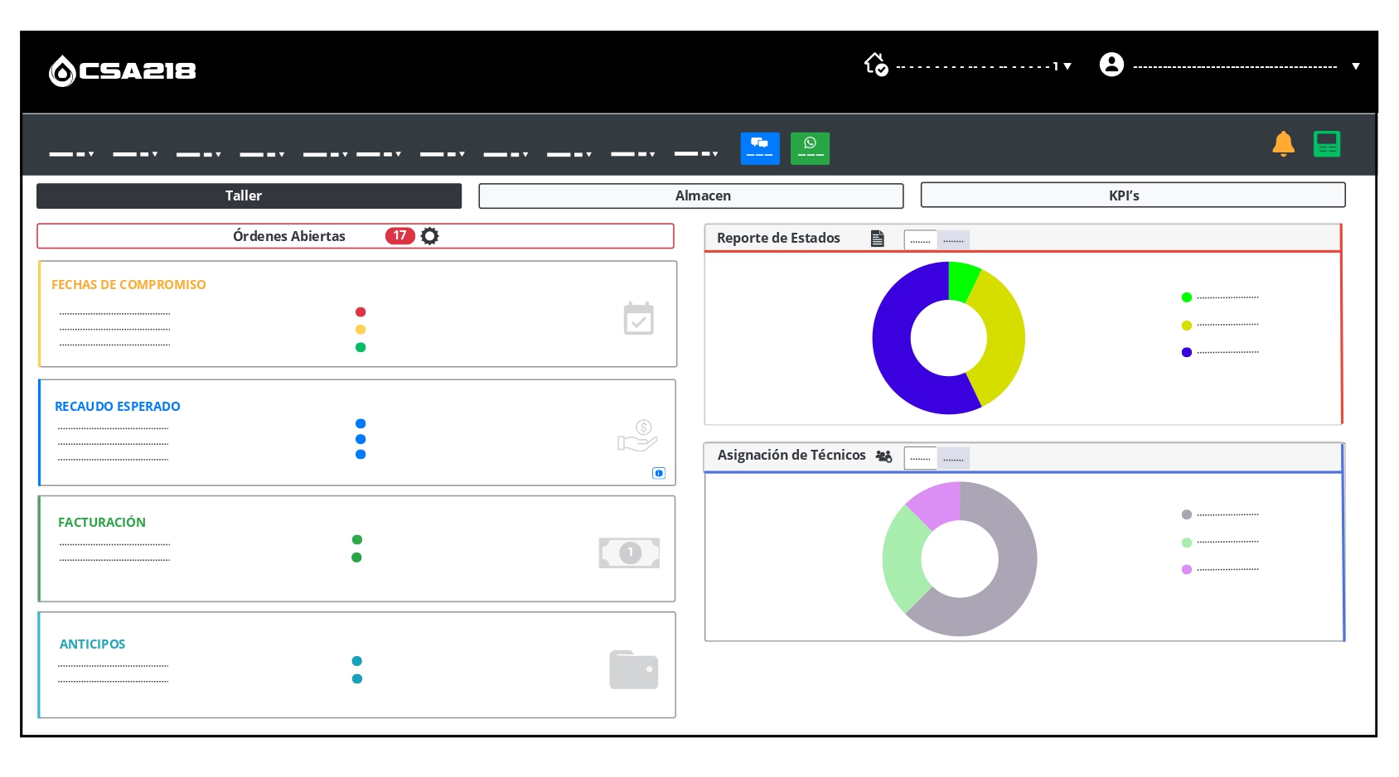This screenshot has width=1399, height=777.
Task: Click the red 17 open orders badge
Action: (399, 236)
